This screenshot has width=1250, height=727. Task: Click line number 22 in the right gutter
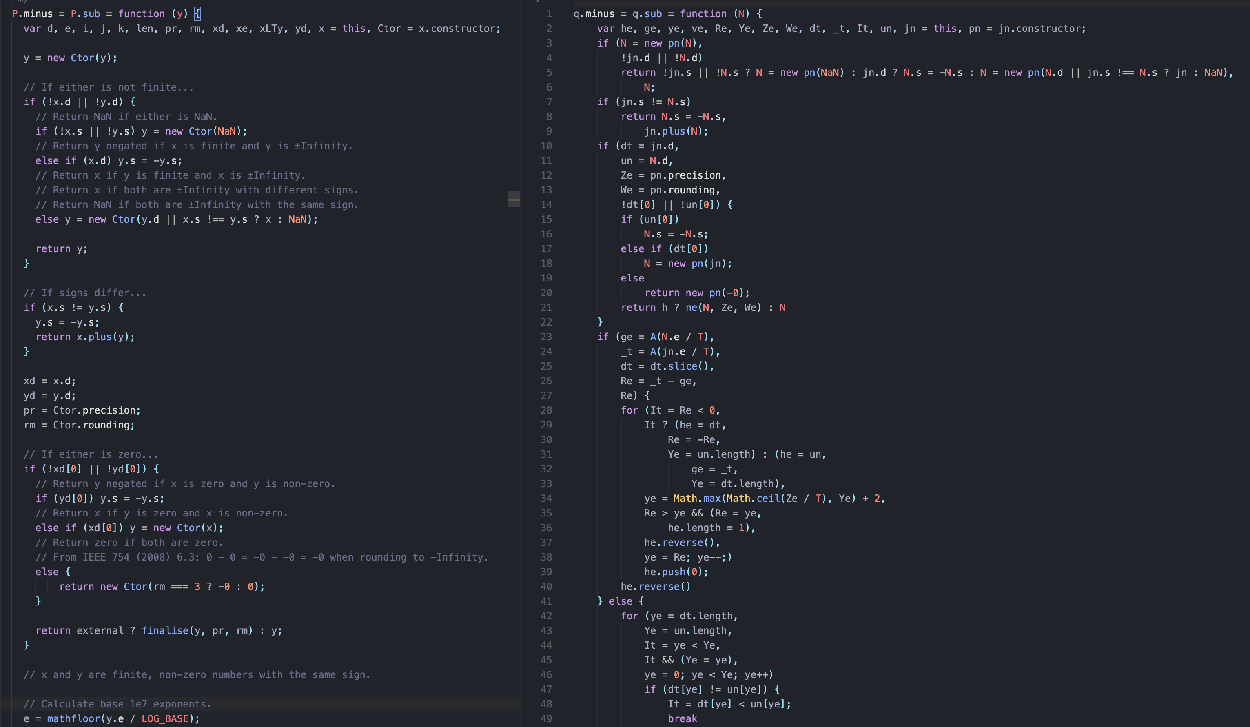tap(546, 322)
